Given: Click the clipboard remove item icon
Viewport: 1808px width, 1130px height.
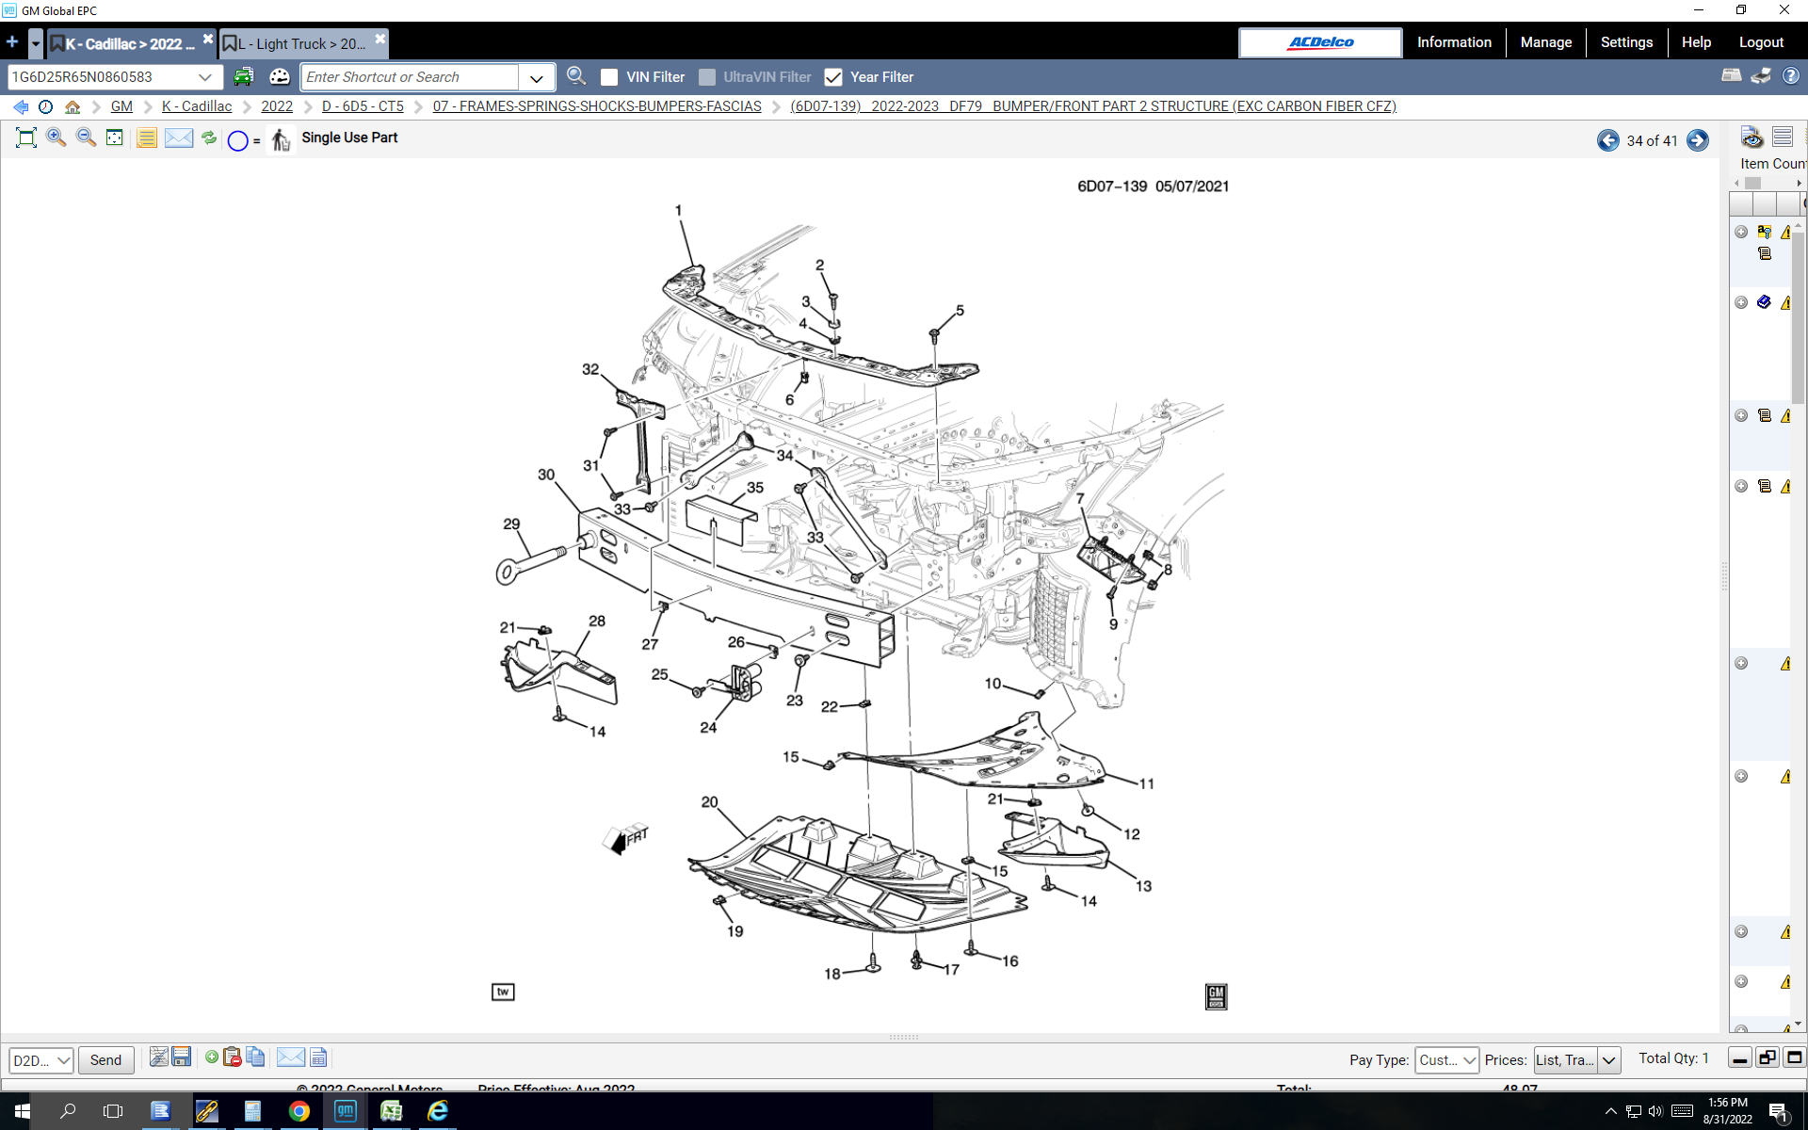Looking at the screenshot, I should [233, 1057].
